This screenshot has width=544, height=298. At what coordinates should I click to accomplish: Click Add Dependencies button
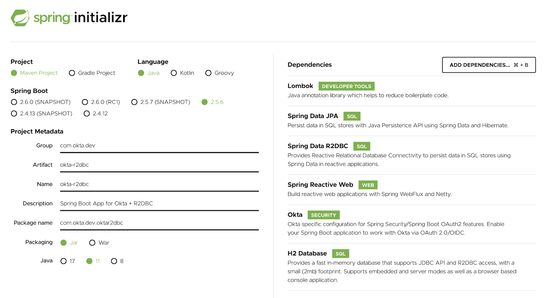(x=489, y=65)
